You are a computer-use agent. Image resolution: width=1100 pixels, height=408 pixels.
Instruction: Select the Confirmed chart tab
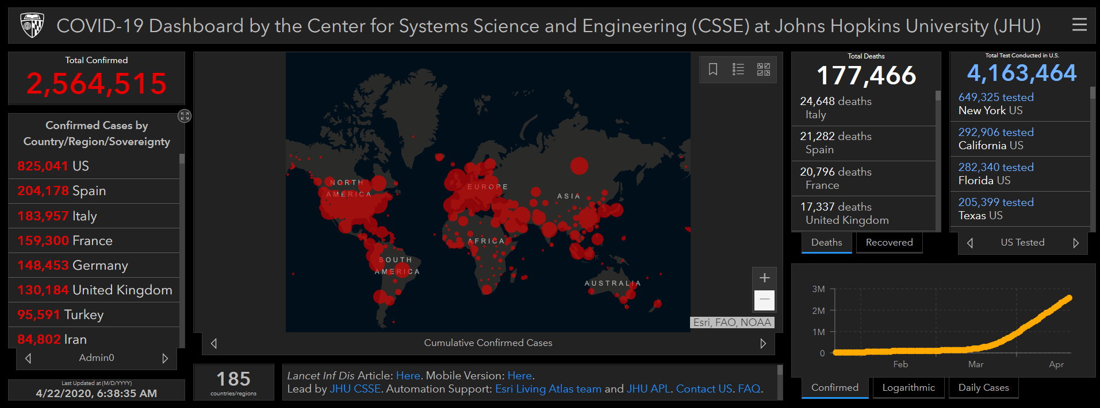click(x=835, y=387)
